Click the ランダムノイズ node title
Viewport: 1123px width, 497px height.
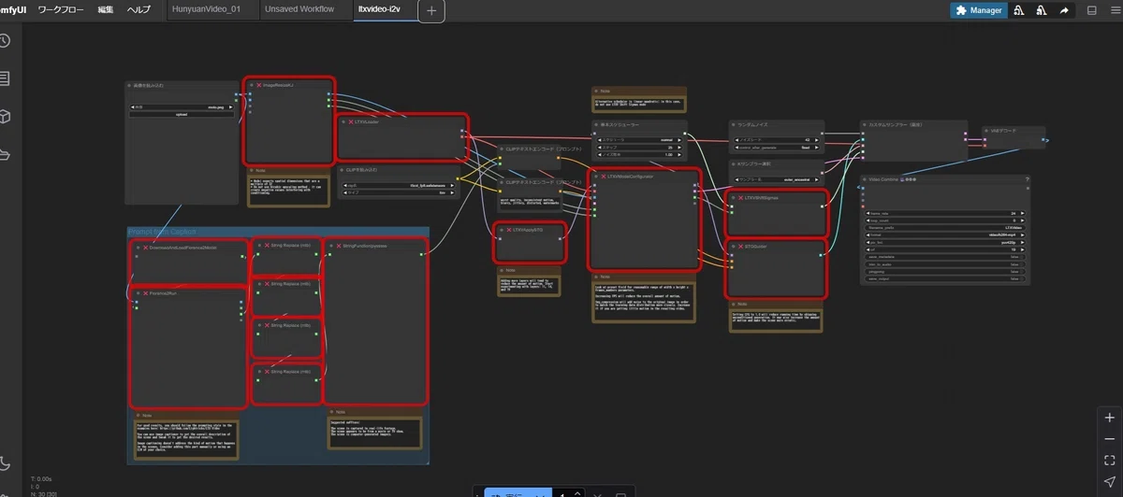point(754,124)
